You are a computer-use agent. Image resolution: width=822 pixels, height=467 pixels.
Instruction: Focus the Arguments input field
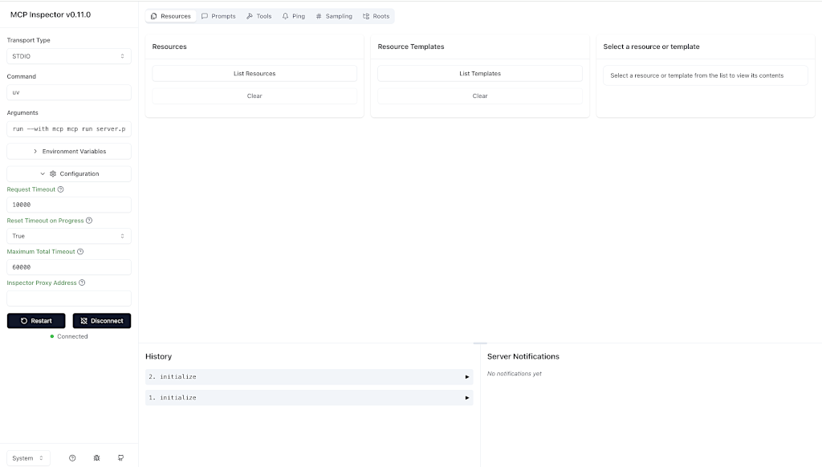(x=69, y=129)
